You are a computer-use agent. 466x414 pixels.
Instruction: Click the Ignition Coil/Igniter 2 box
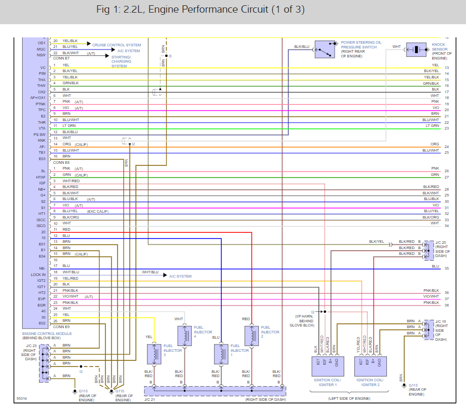tap(371, 367)
